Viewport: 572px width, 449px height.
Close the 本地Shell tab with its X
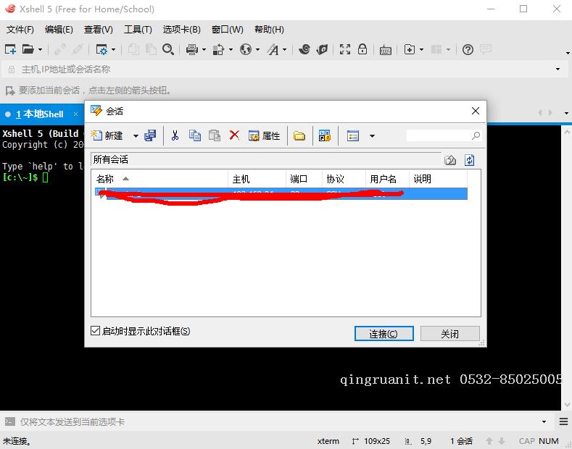coord(75,114)
